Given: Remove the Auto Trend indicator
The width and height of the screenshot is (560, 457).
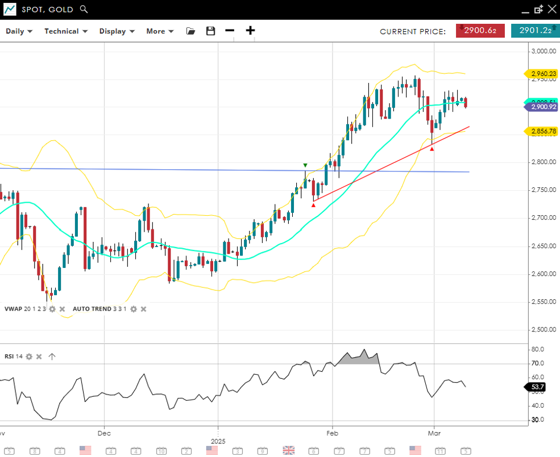Looking at the screenshot, I should pos(144,309).
